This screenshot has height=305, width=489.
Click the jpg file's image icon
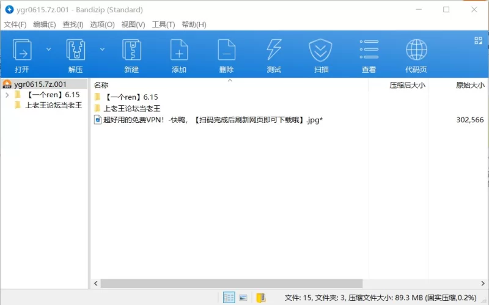click(x=98, y=120)
